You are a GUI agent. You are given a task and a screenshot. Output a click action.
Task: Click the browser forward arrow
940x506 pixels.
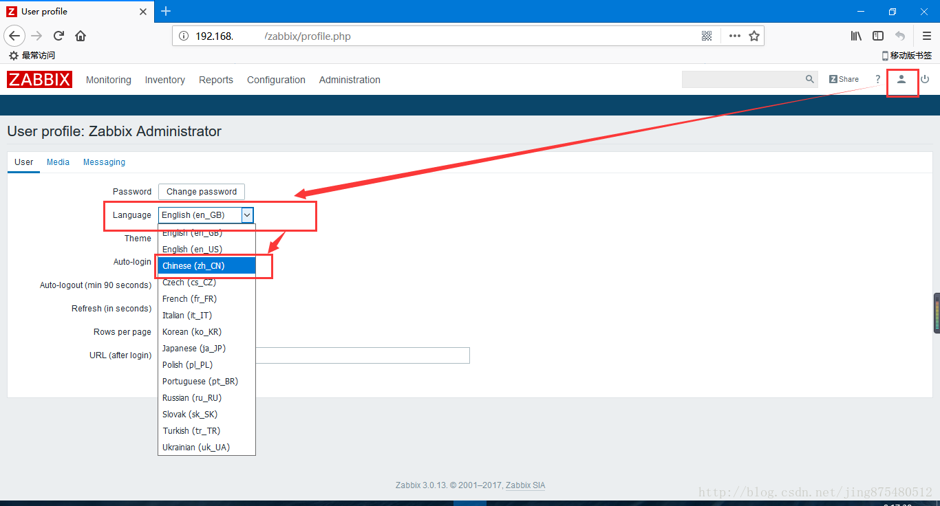click(x=37, y=36)
